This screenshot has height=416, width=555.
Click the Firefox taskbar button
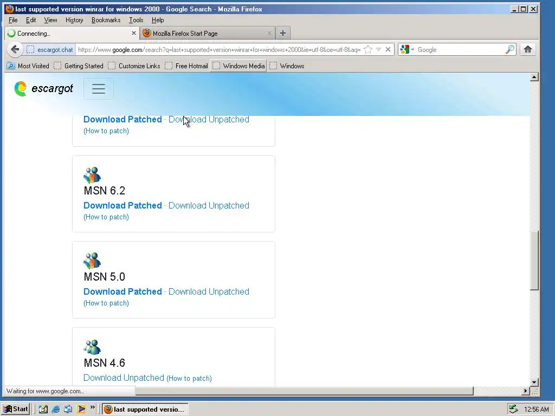click(145, 409)
